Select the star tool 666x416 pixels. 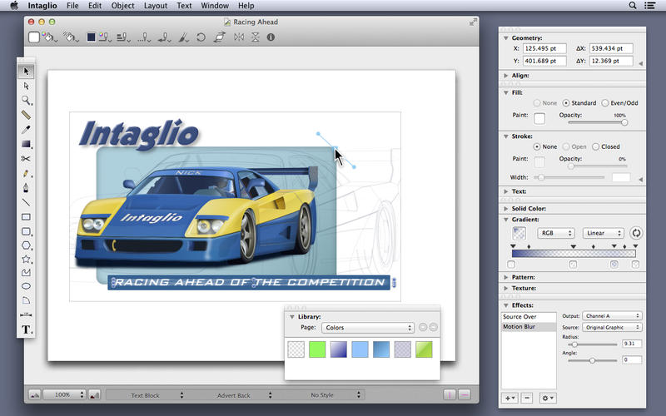tap(26, 259)
